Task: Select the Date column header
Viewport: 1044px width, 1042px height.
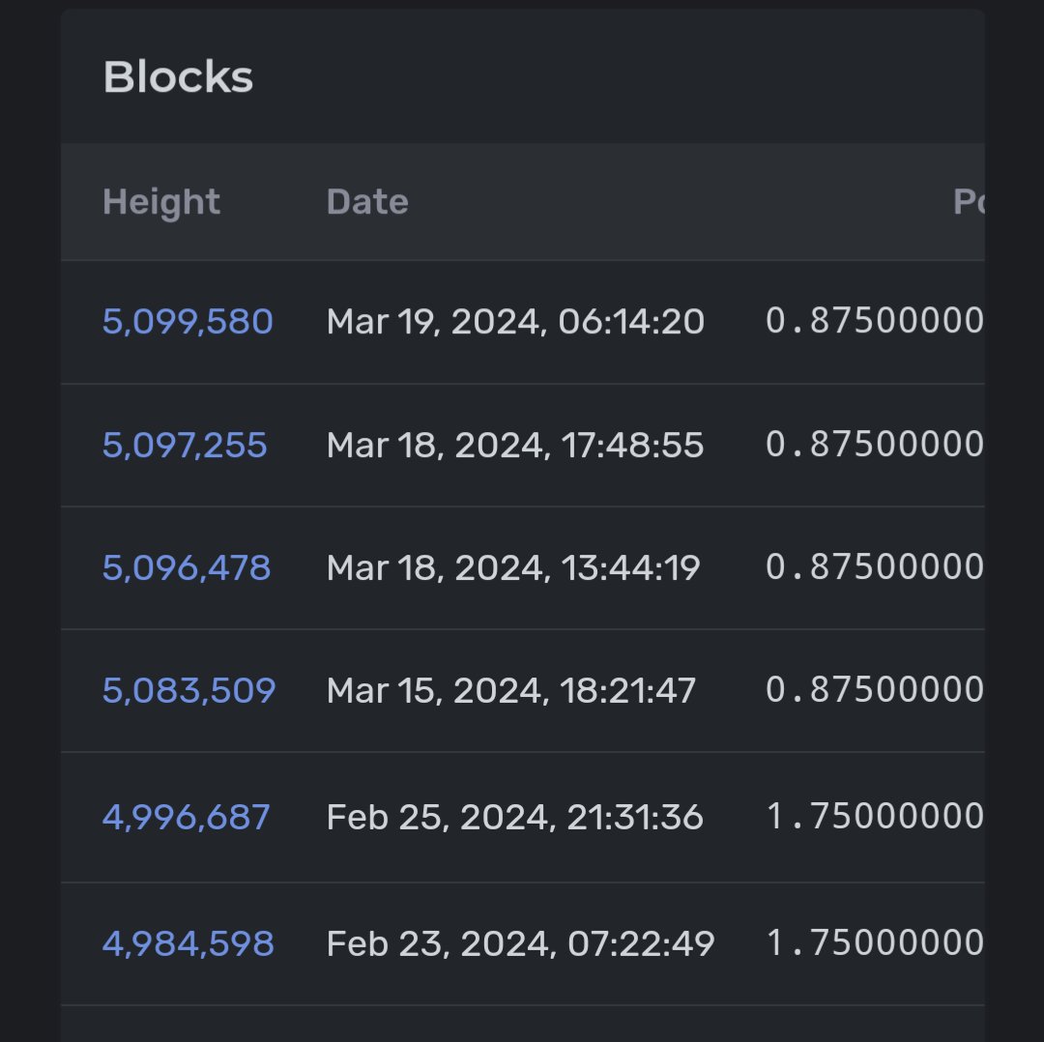Action: (x=367, y=202)
